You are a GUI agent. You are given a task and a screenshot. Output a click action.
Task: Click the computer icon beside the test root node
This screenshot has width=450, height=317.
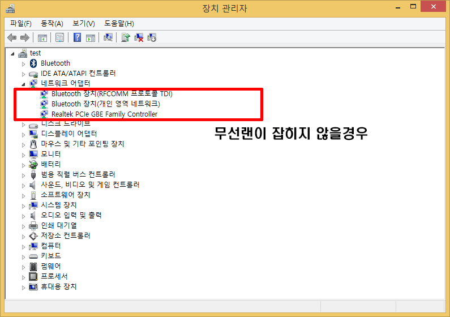coord(23,53)
